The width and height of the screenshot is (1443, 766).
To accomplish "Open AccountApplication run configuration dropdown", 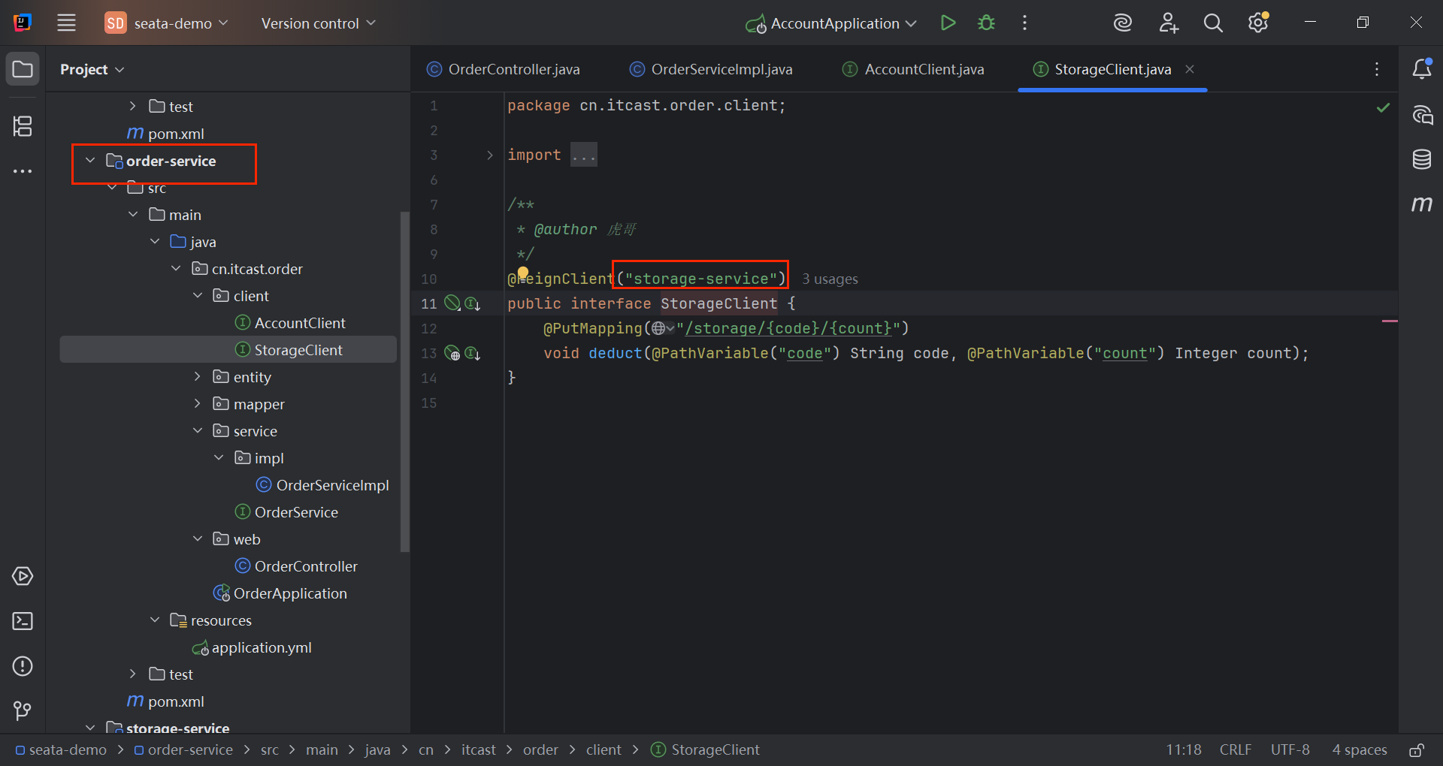I will pyautogui.click(x=831, y=23).
